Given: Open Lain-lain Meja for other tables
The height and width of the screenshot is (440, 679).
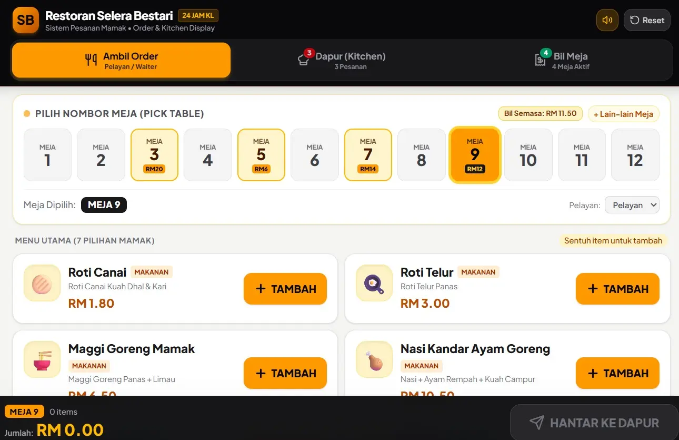Looking at the screenshot, I should pos(623,114).
